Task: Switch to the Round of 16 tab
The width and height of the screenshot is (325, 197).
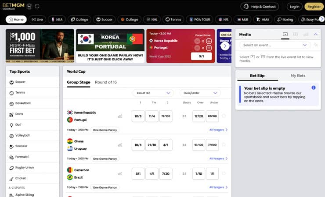Action: pyautogui.click(x=106, y=82)
